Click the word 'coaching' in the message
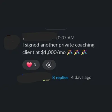Screen dimensions: 112x112 (x=85, y=45)
